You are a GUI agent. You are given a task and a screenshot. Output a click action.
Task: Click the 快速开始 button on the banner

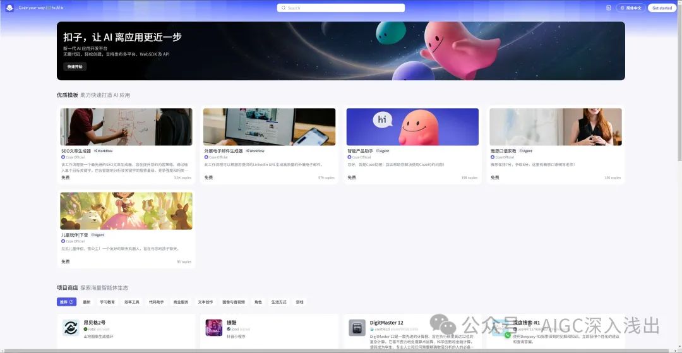(x=75, y=66)
